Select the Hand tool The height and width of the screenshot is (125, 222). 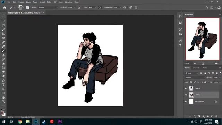3,97
